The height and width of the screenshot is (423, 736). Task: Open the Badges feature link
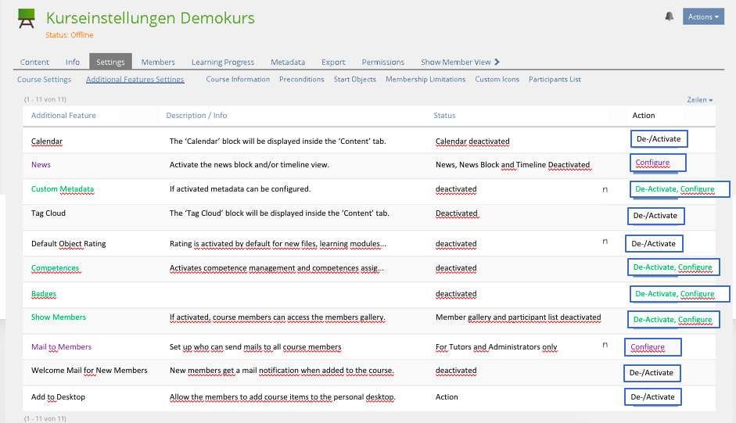click(44, 294)
